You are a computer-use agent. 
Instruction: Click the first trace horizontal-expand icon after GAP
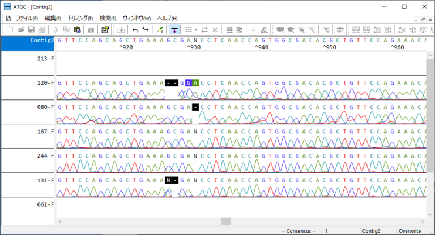pyautogui.click(x=356, y=29)
